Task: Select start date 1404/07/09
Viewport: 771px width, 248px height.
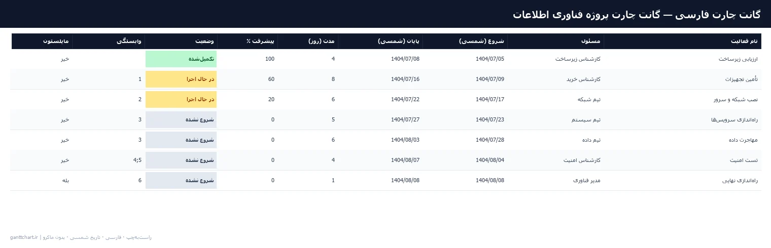Action: tap(490, 79)
